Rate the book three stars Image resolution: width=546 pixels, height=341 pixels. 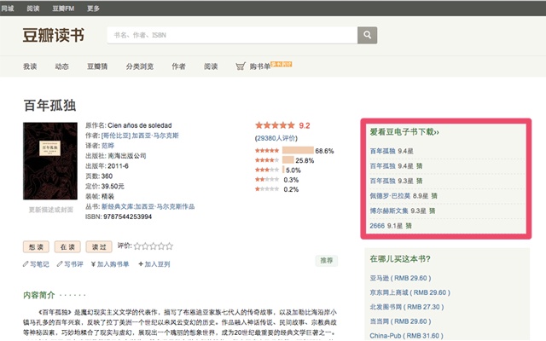point(154,246)
